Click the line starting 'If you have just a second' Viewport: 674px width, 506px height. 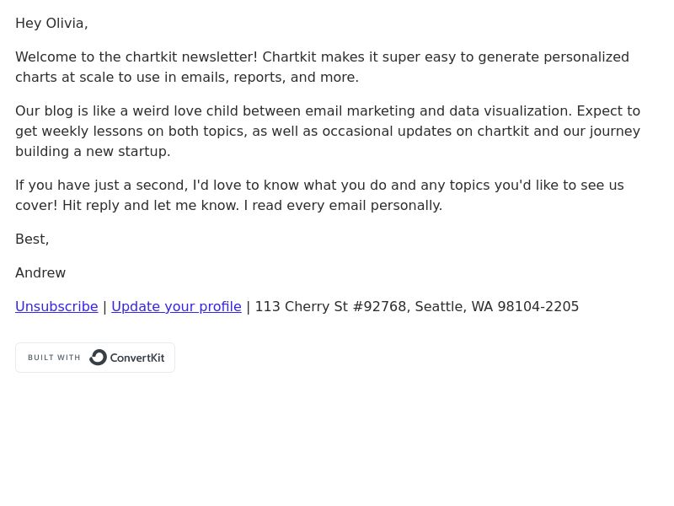(319, 185)
